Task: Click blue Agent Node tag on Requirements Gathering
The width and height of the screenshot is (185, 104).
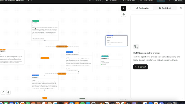Action: click(x=70, y=52)
